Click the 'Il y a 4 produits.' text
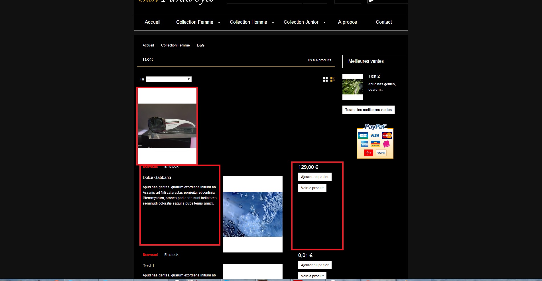The height and width of the screenshot is (281, 542). (x=320, y=60)
